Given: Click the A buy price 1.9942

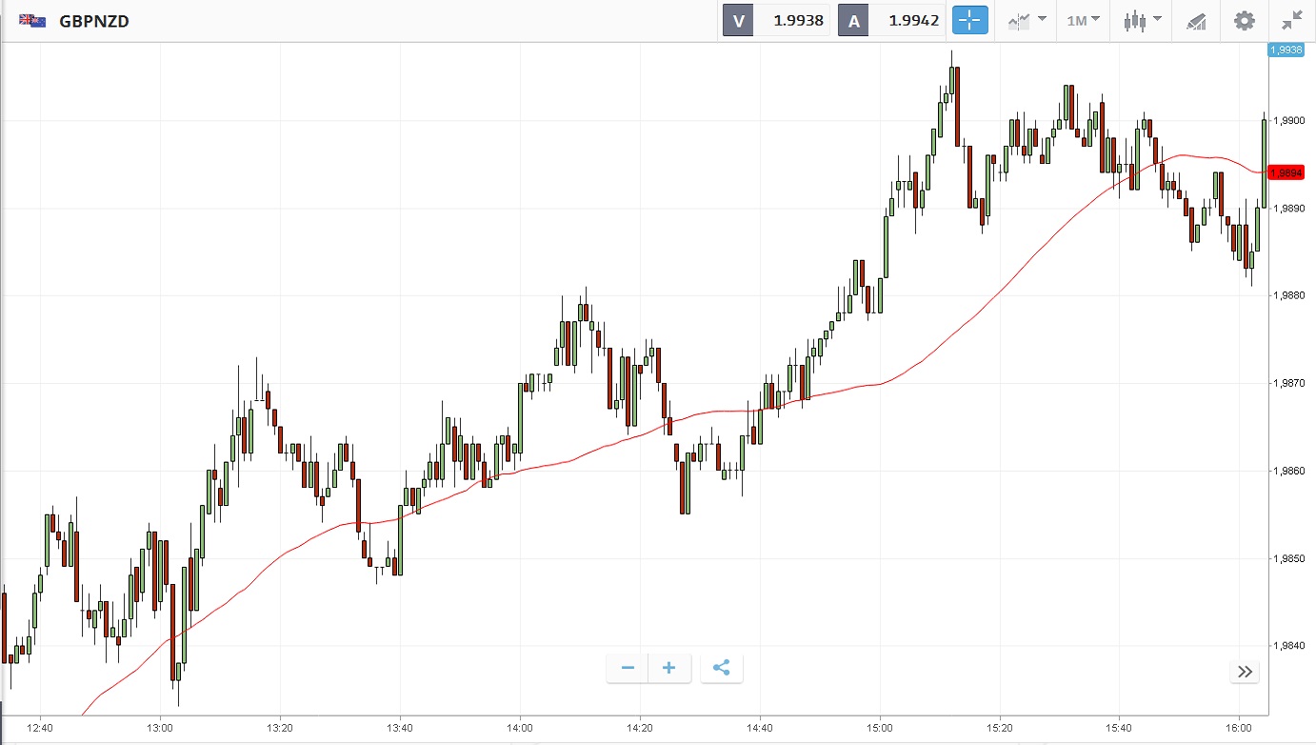Looking at the screenshot, I should [907, 20].
